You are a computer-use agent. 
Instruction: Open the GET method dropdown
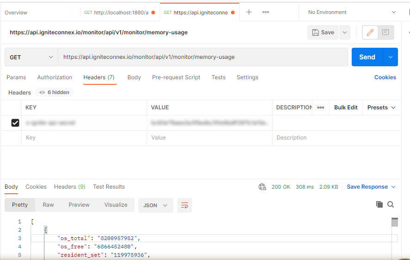pyautogui.click(x=31, y=57)
